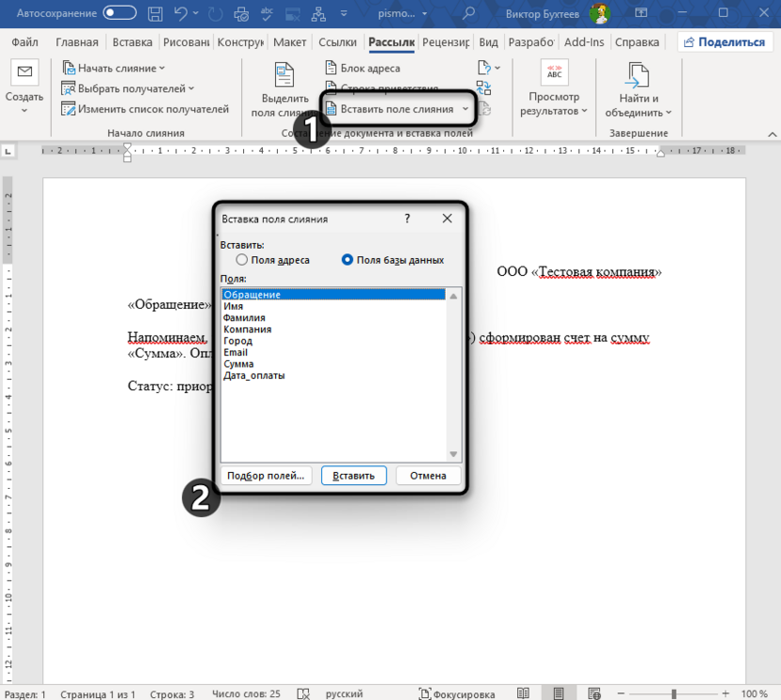Screen dimensions: 781x700
Task: Select the Дата_оплаты field in list
Action: coord(333,375)
